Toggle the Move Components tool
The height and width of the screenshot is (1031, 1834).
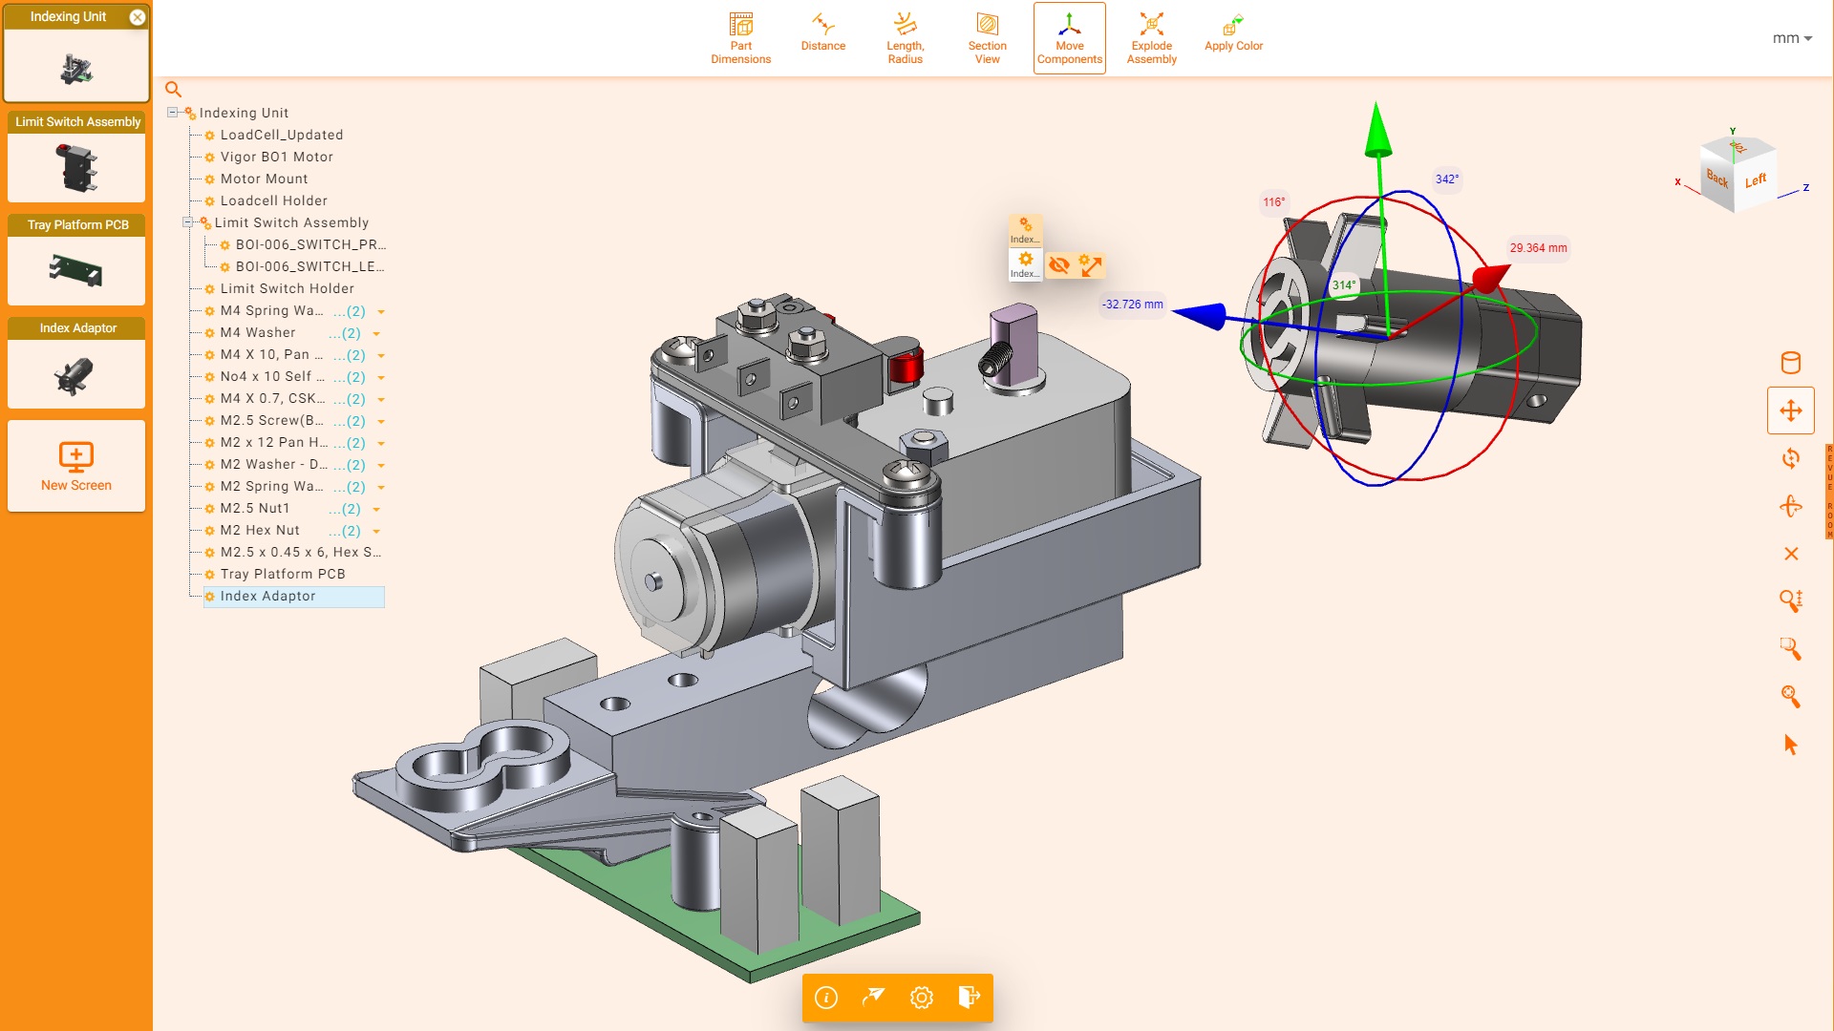pyautogui.click(x=1070, y=38)
